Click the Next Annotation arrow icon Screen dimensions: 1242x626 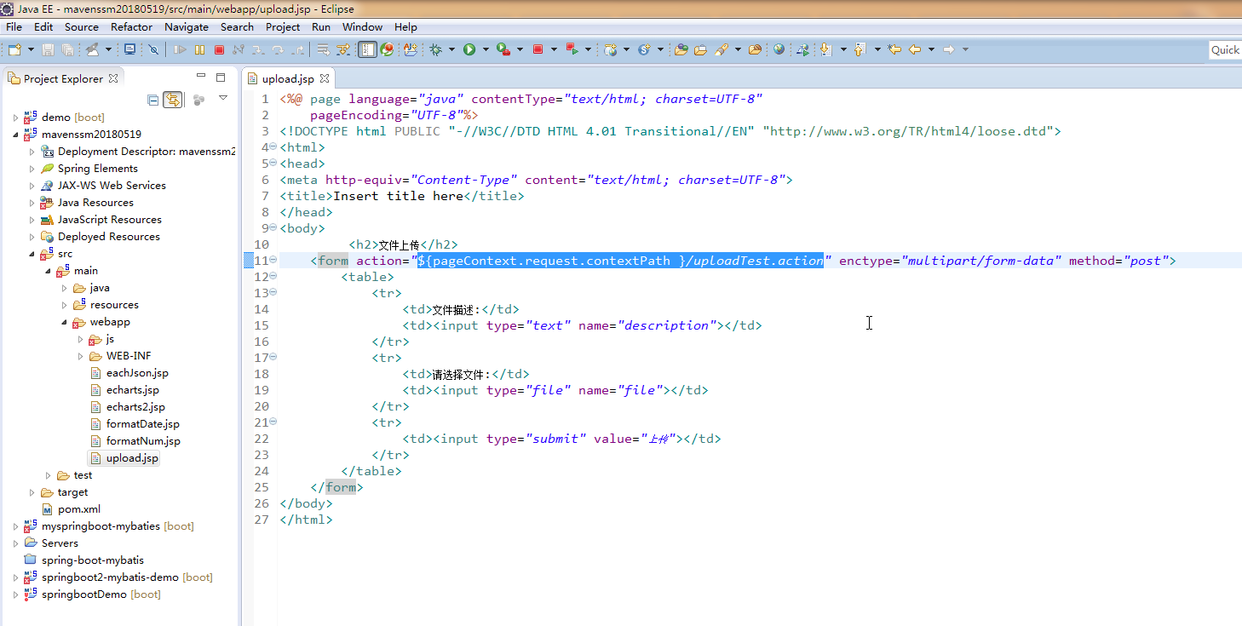pos(825,49)
